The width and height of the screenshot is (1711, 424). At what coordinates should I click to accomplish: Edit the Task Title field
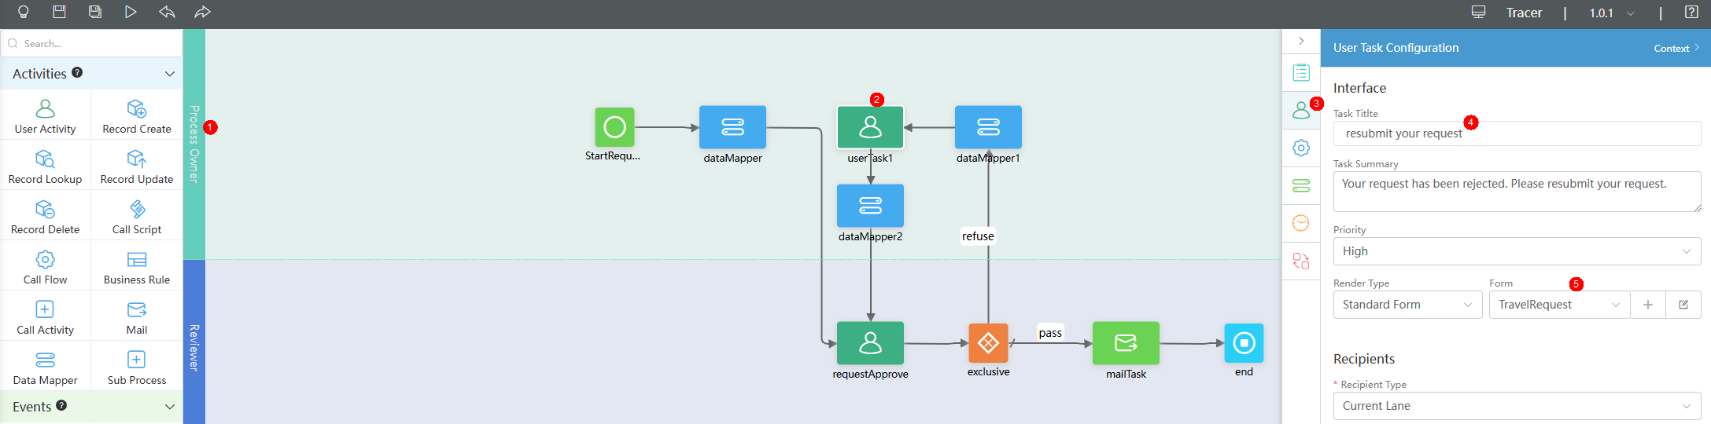(x=1517, y=133)
